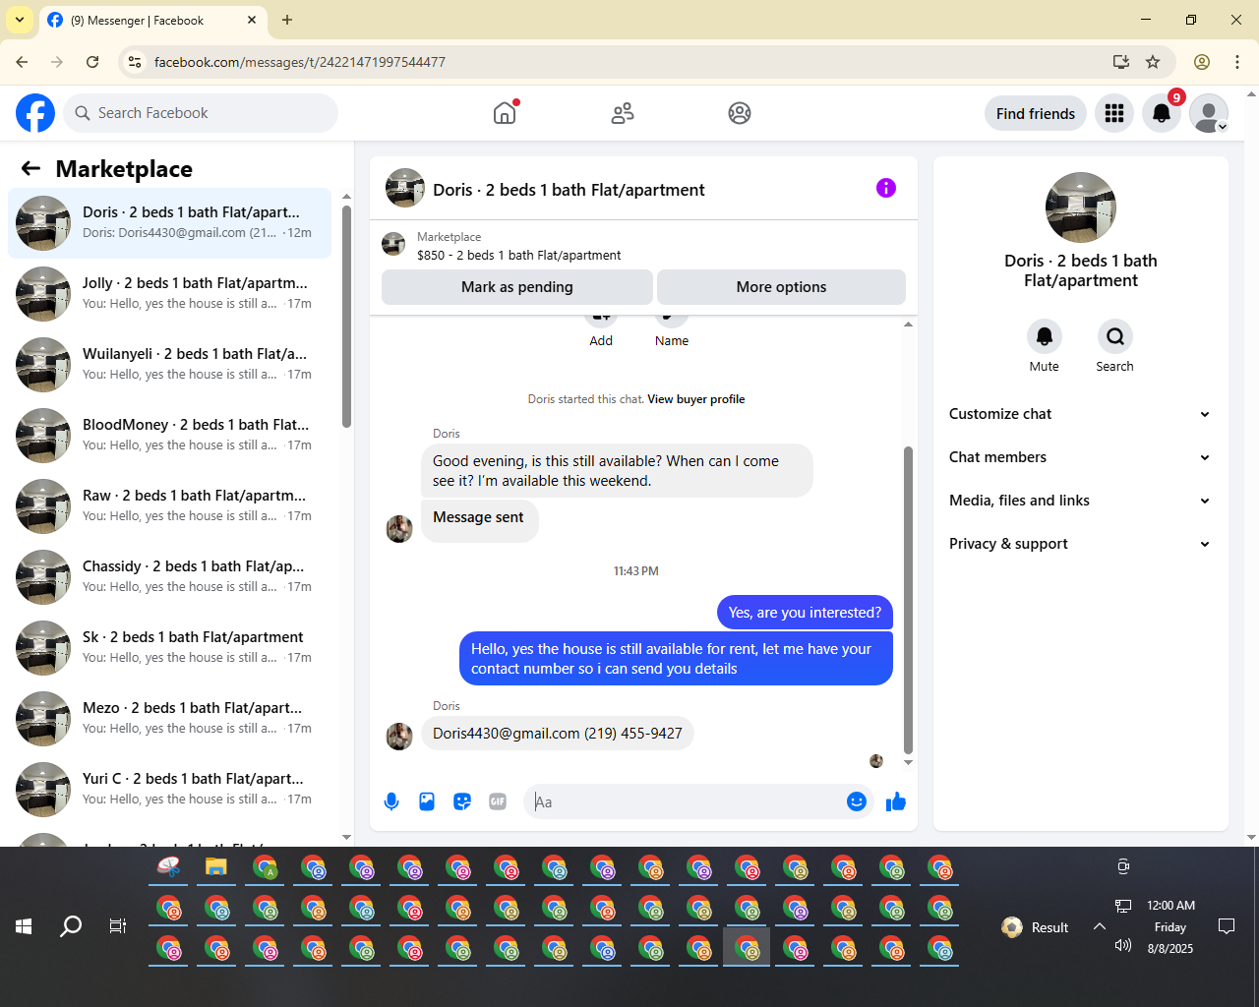The height and width of the screenshot is (1007, 1259).
Task: Open Chassidy conversation in the list
Action: [169, 577]
